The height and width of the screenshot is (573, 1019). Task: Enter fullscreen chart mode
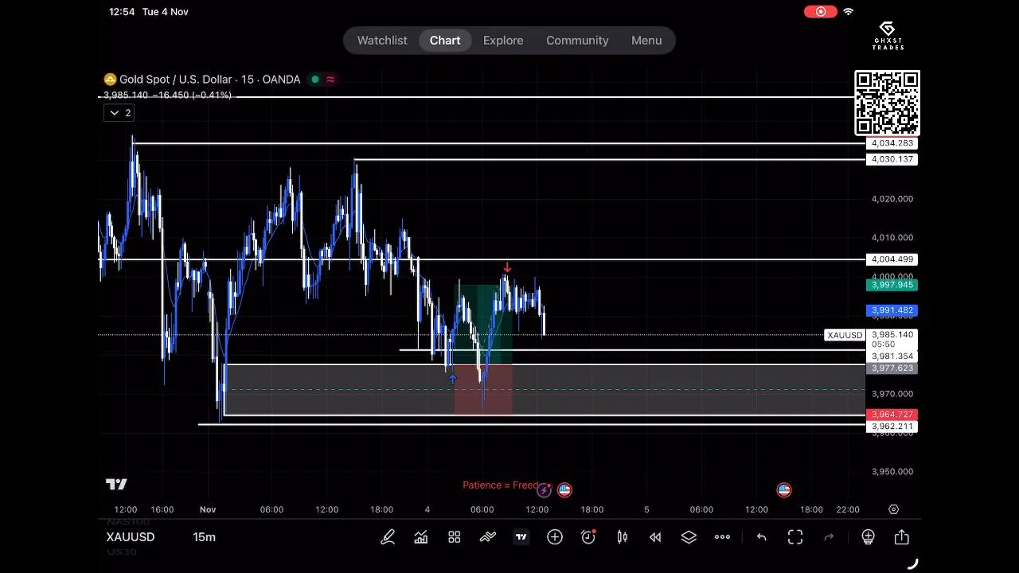[x=795, y=537]
